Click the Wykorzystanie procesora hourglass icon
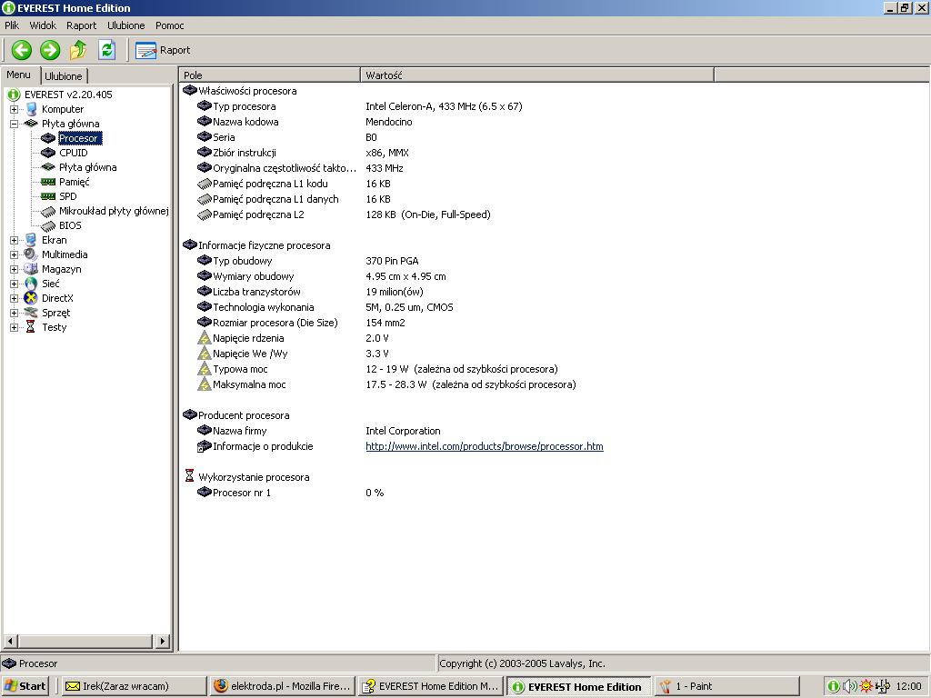 click(189, 476)
